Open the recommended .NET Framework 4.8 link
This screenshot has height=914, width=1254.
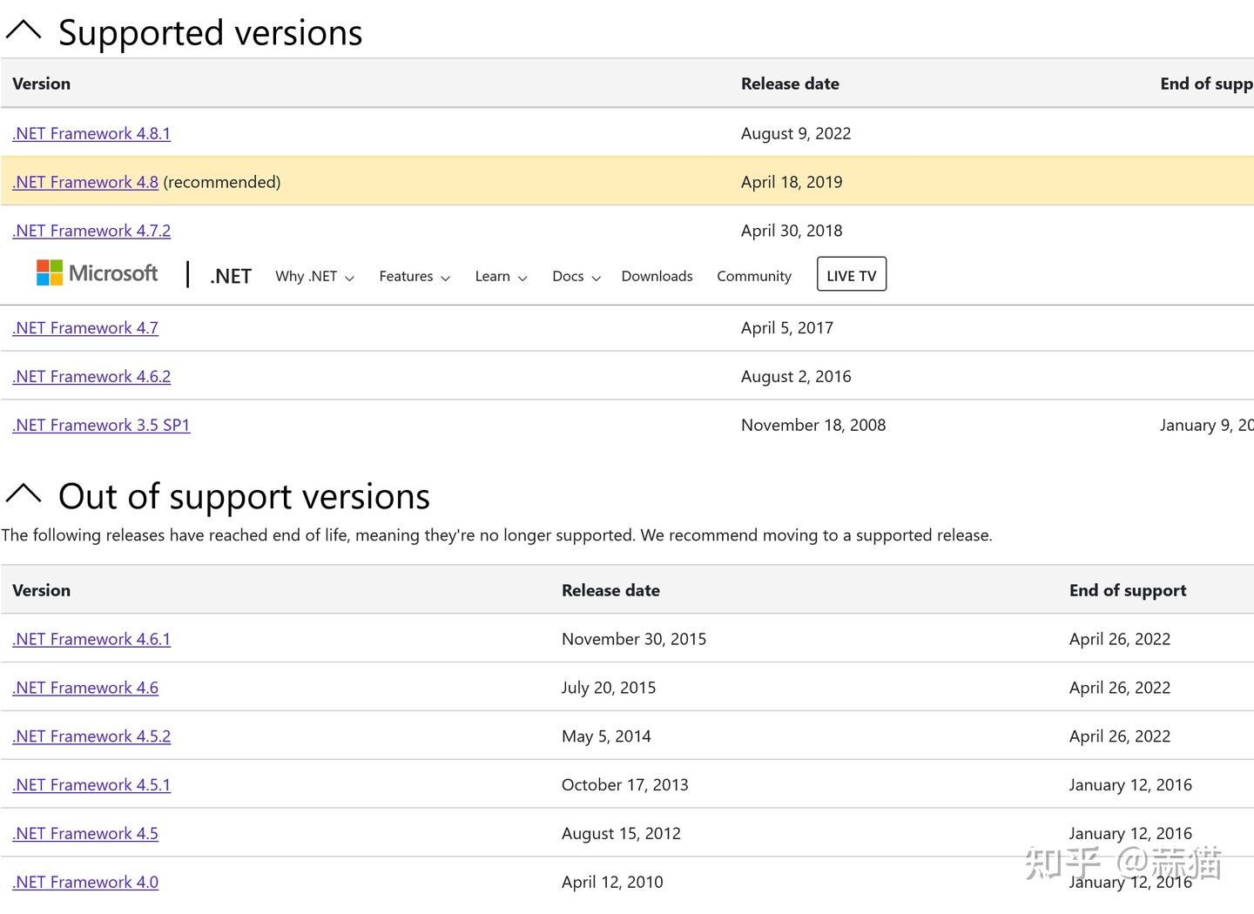[x=84, y=182]
